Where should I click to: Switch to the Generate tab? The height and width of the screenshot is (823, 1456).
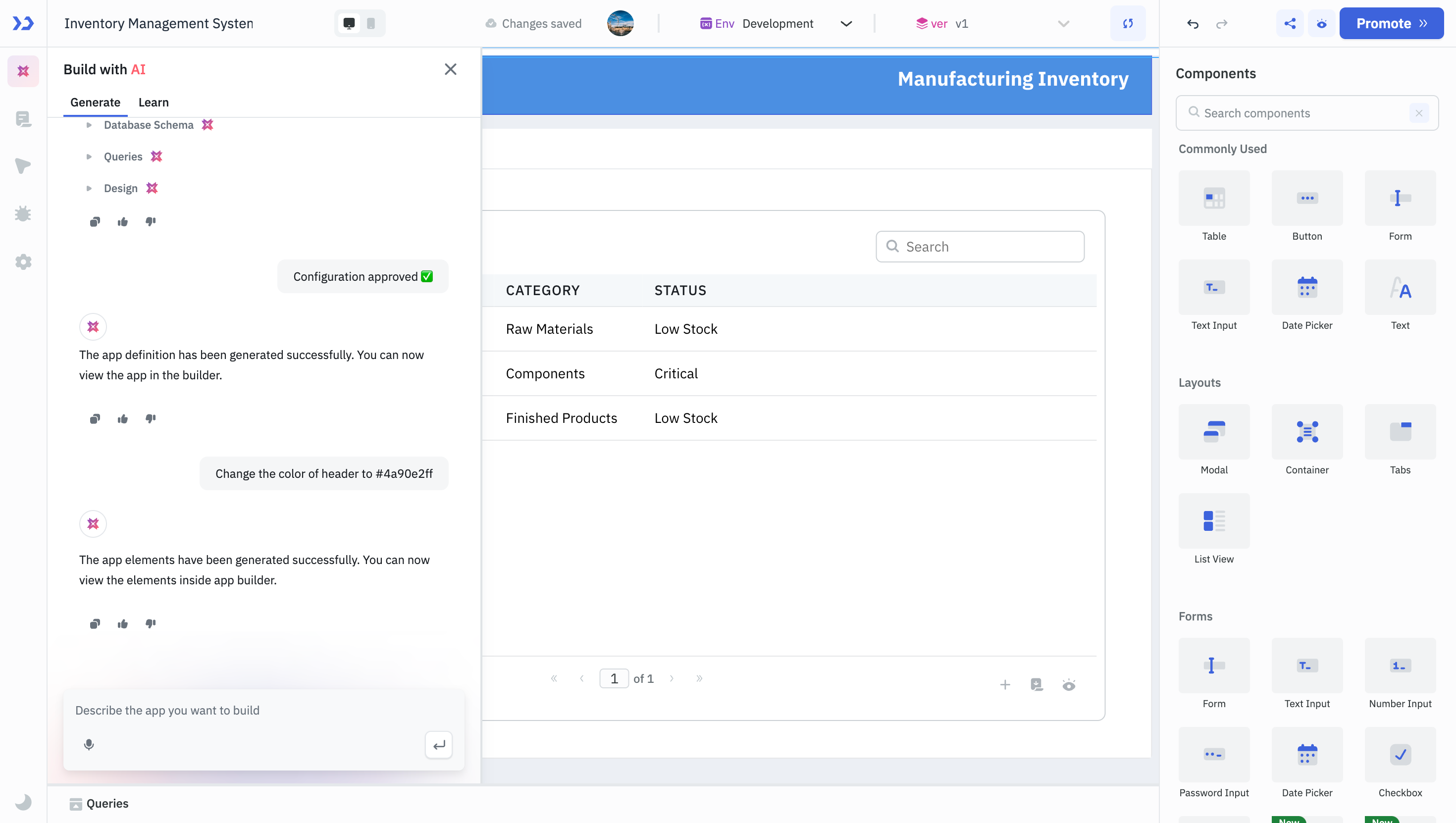pos(95,103)
